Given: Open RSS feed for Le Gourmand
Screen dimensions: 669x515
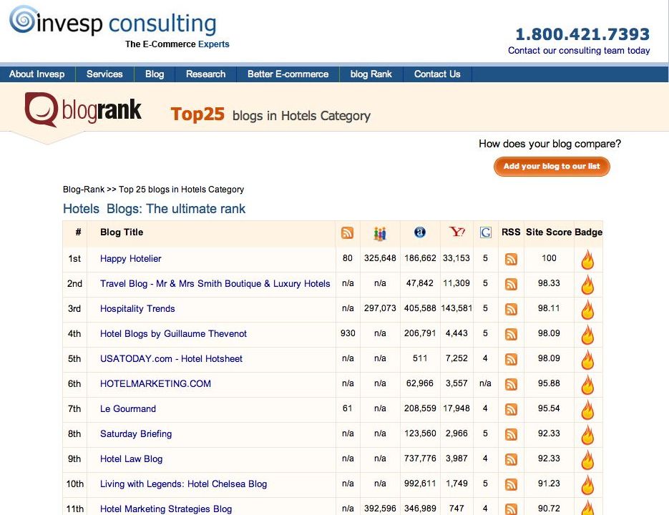Looking at the screenshot, I should (x=511, y=410).
